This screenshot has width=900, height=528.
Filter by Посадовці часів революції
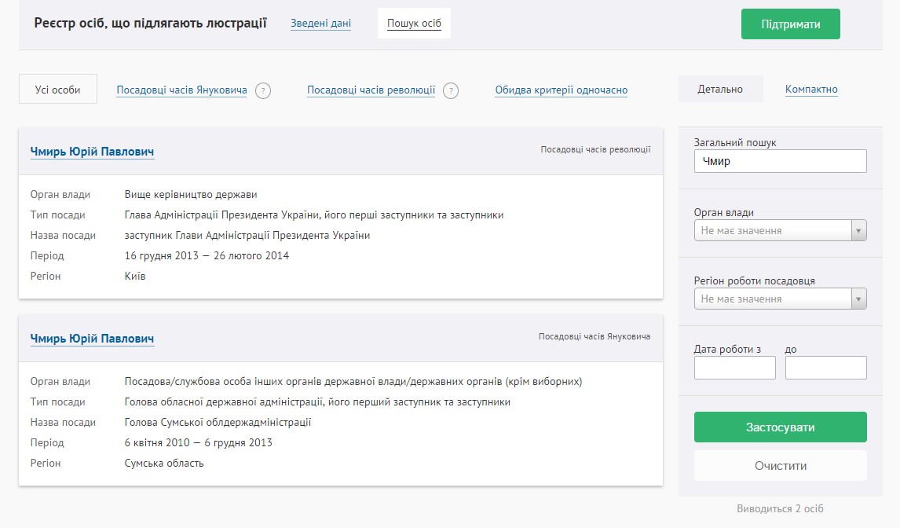371,90
